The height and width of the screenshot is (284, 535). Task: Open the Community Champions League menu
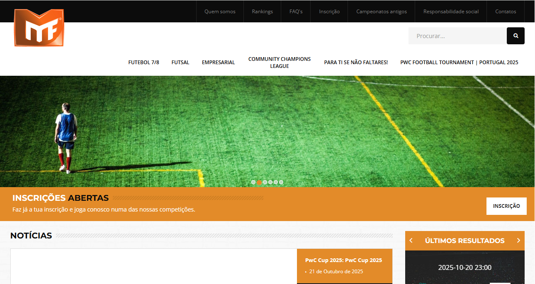coord(280,63)
